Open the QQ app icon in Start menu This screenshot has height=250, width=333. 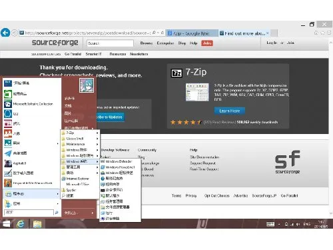pos(8,113)
